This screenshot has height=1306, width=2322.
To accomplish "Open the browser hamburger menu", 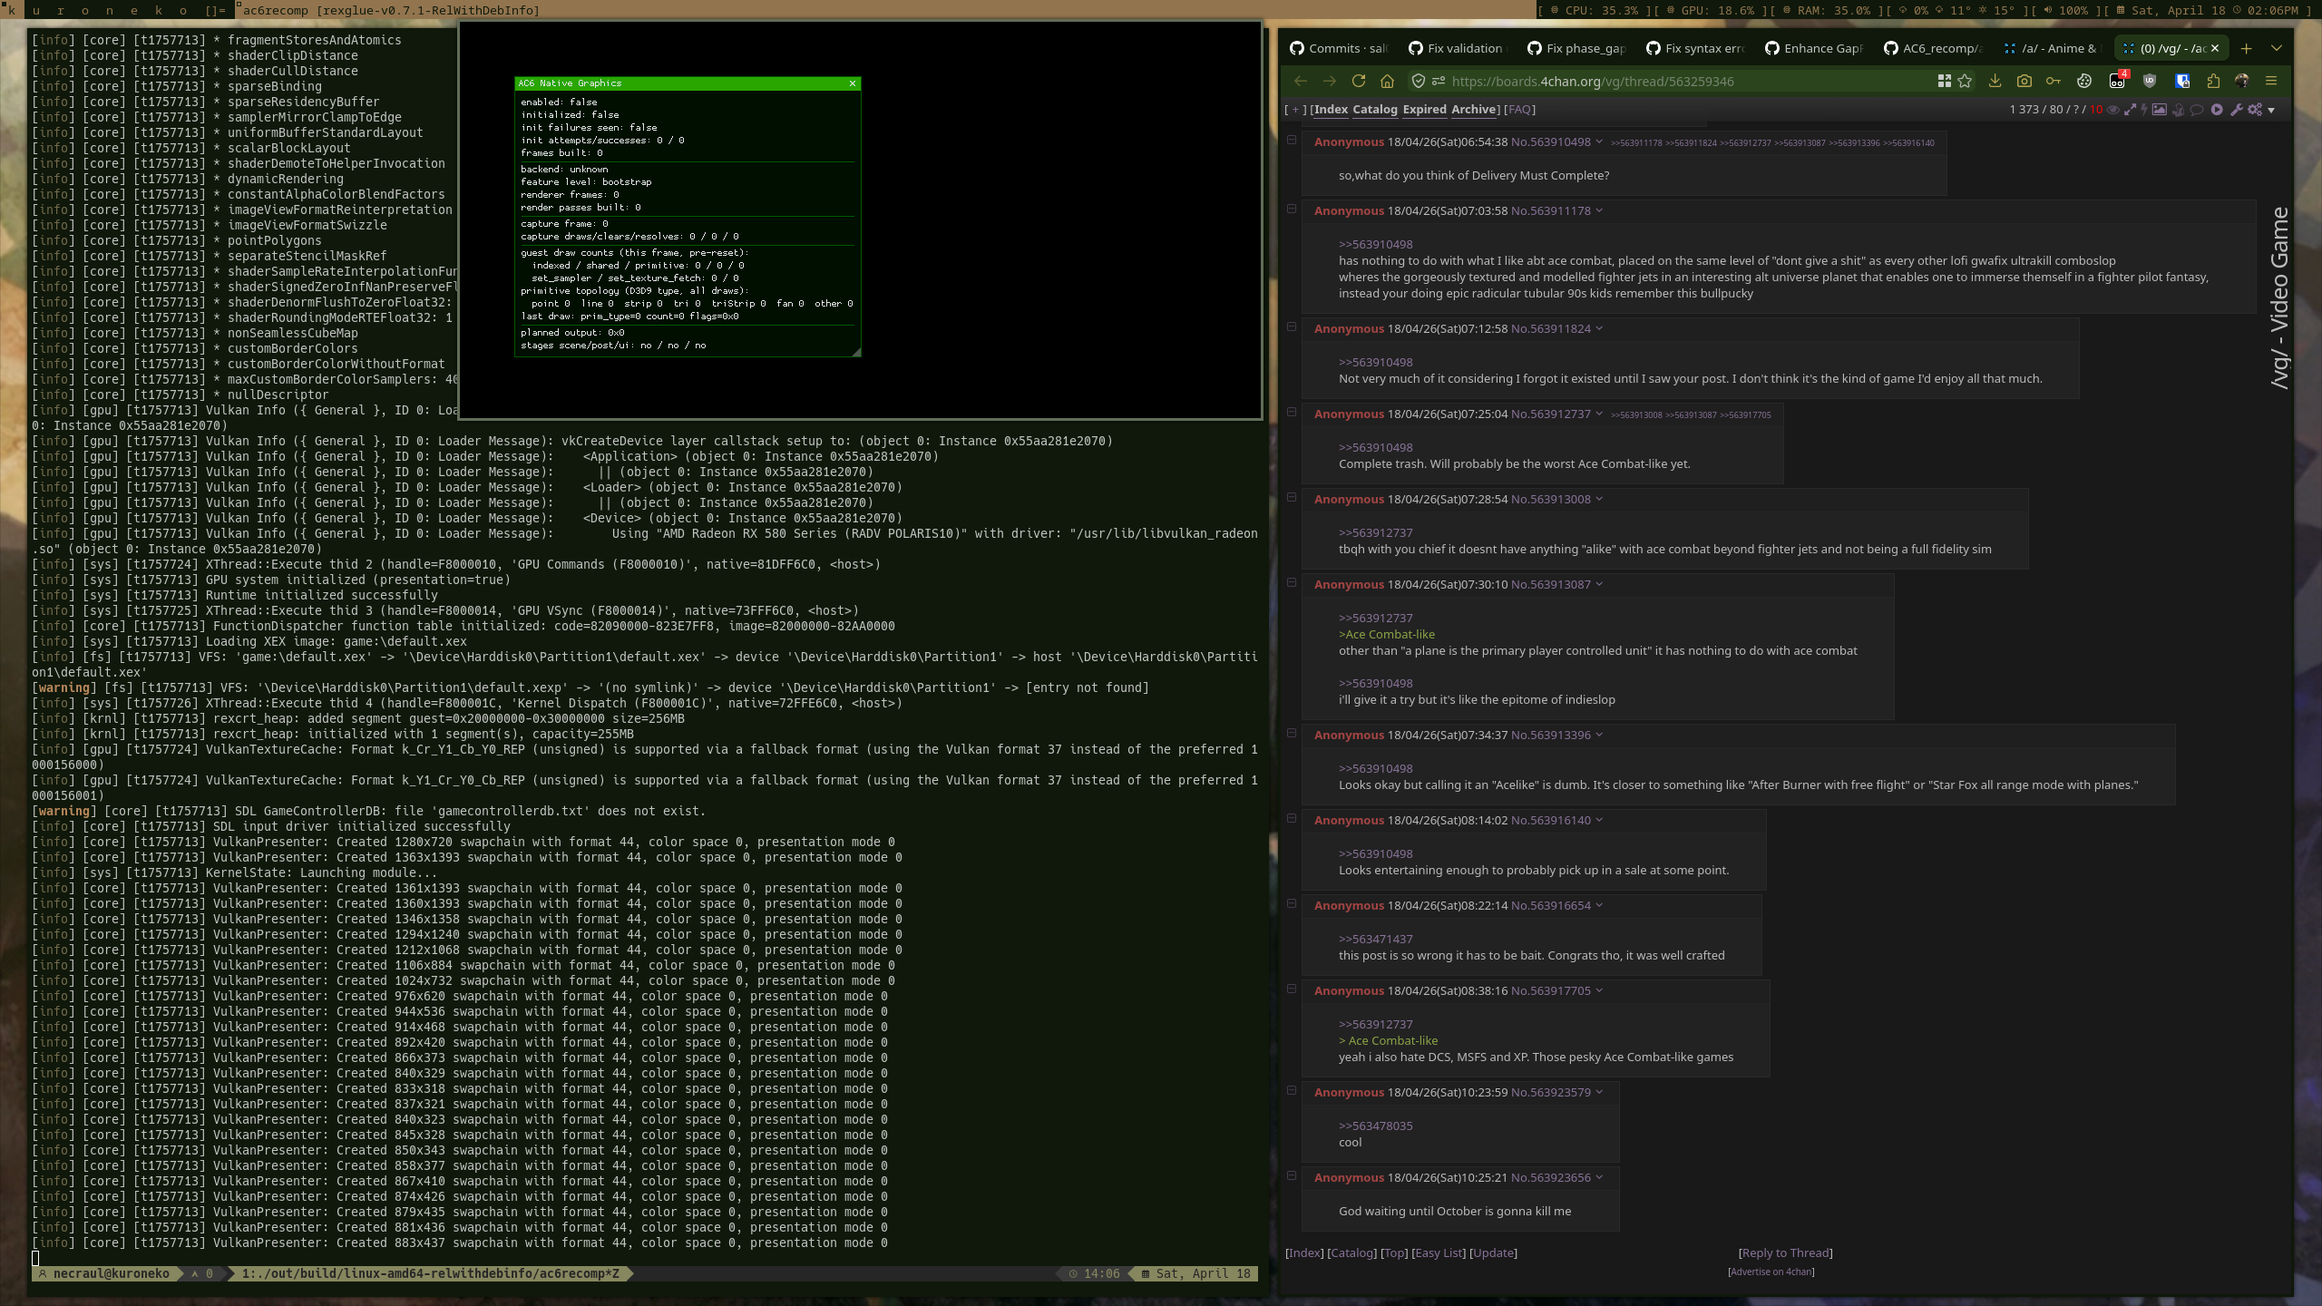I will click(x=2271, y=81).
